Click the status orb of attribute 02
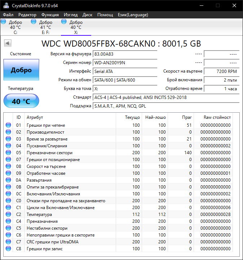243x260 pixels. (8, 132)
